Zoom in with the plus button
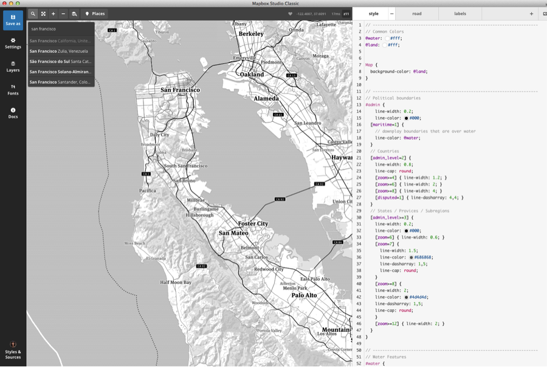The image size is (547, 367). coord(53,13)
